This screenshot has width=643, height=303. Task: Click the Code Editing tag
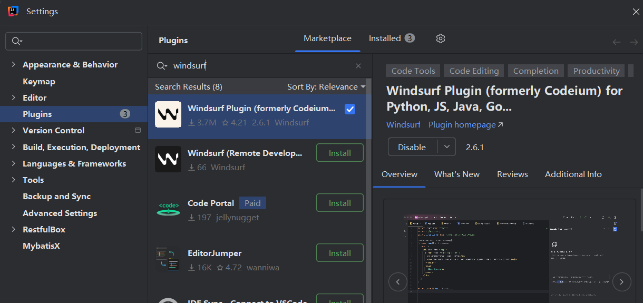[474, 71]
